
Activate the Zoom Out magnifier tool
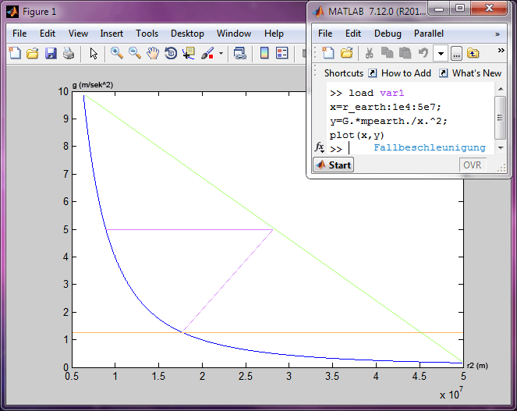pyautogui.click(x=135, y=53)
